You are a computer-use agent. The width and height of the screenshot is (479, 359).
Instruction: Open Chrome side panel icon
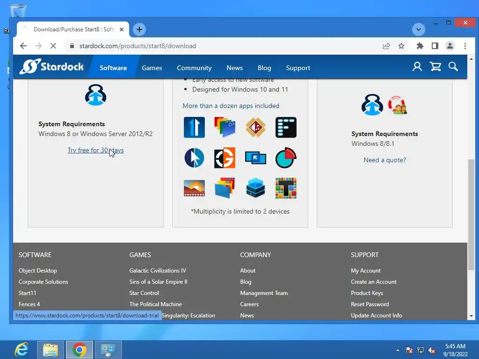pyautogui.click(x=435, y=46)
